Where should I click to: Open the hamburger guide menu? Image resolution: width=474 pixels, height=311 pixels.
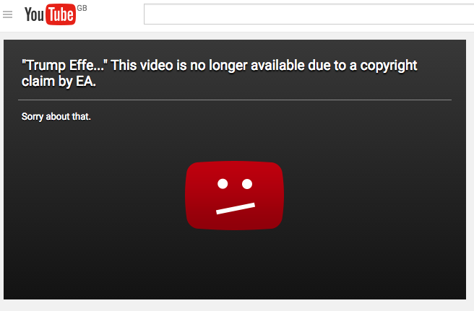(7, 14)
